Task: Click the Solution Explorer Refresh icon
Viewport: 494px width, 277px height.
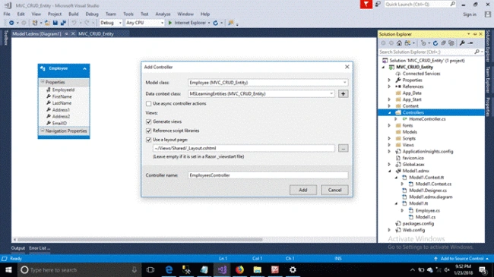Action: click(x=435, y=43)
